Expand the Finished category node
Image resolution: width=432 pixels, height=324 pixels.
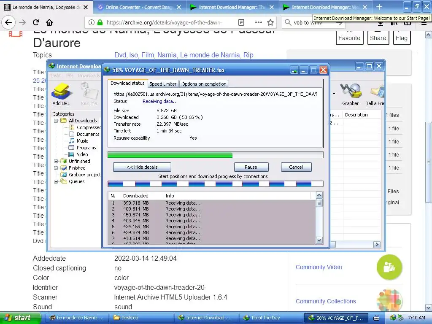56,168
